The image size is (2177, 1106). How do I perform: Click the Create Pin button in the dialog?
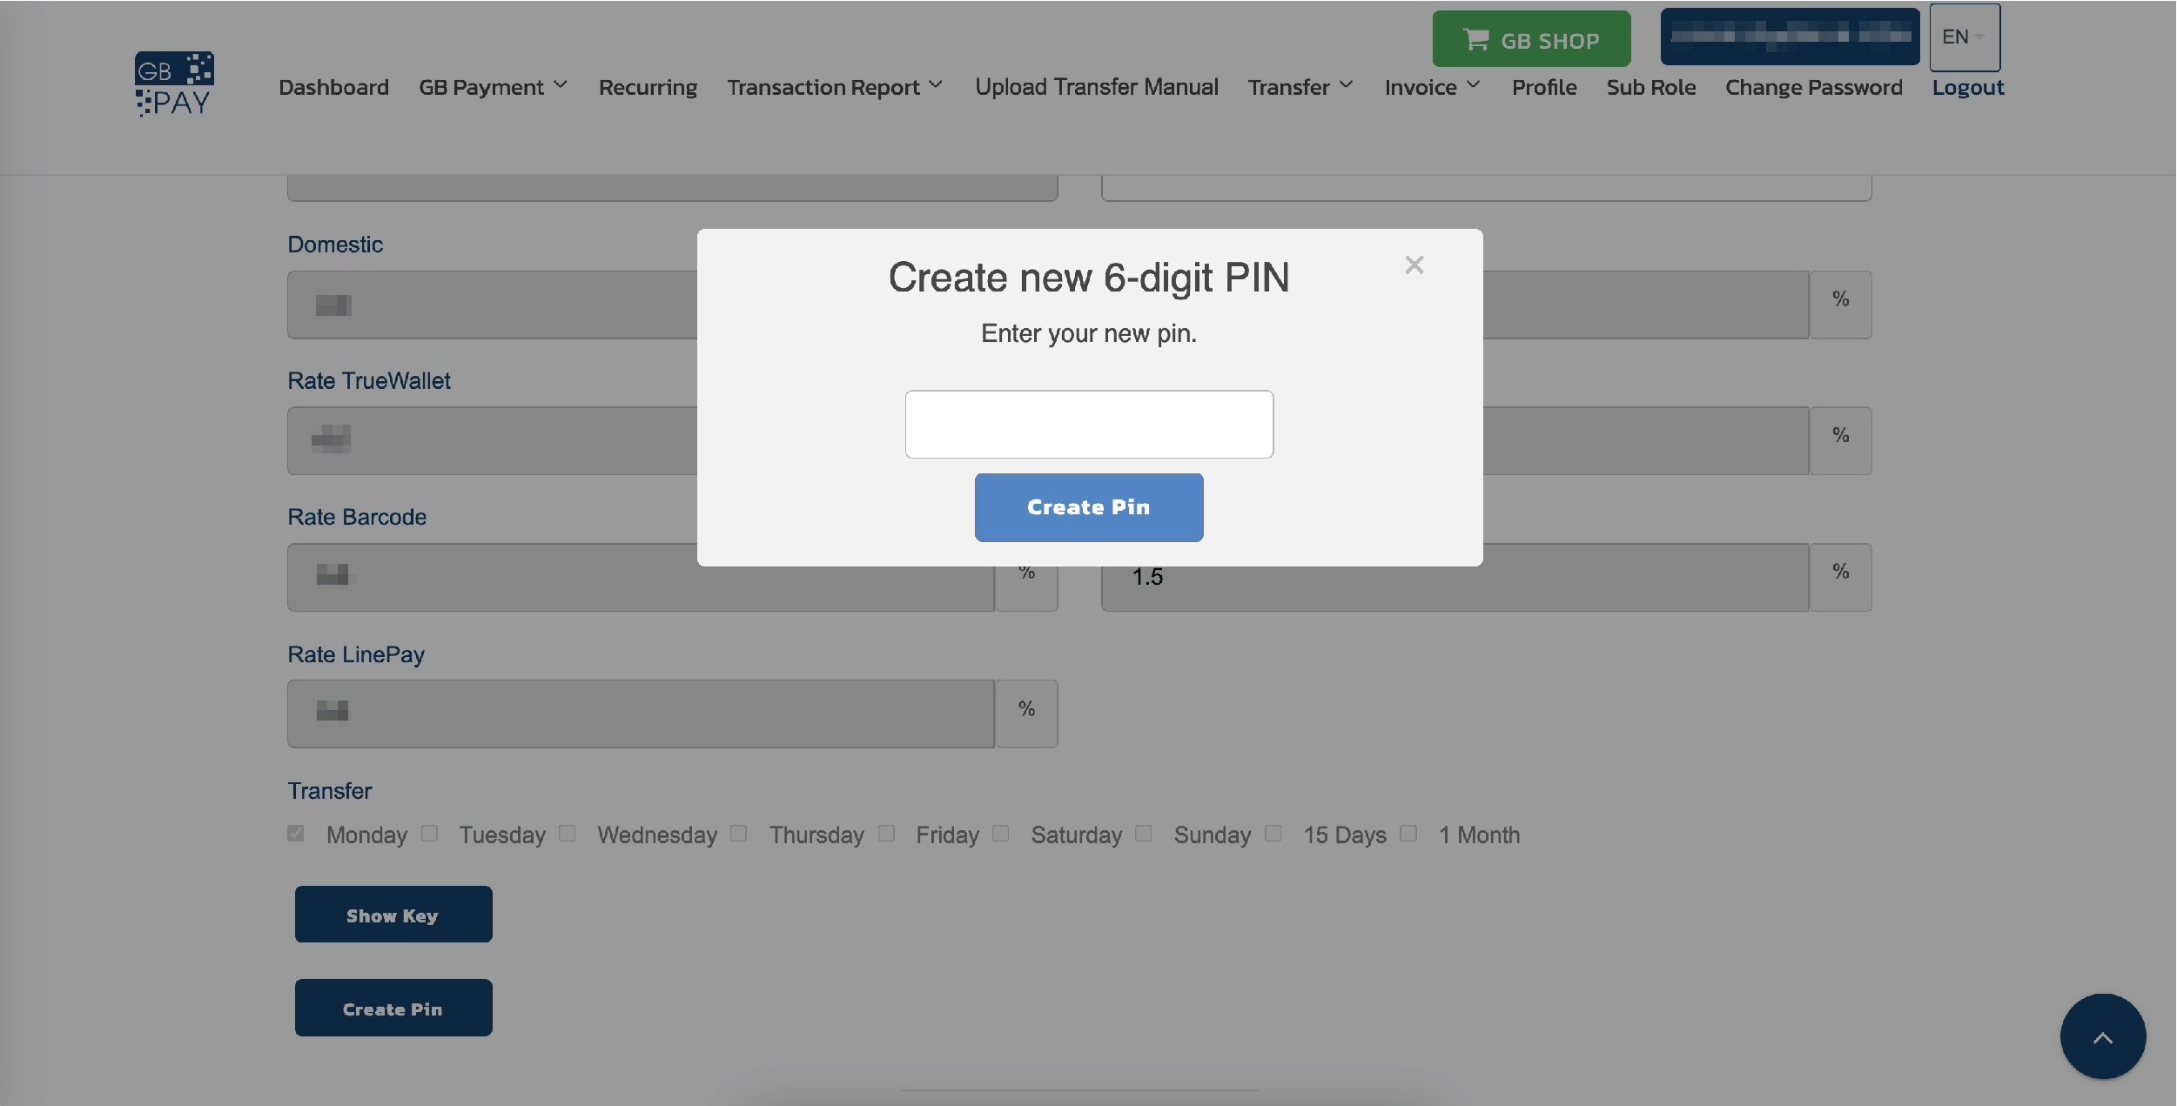coord(1088,507)
